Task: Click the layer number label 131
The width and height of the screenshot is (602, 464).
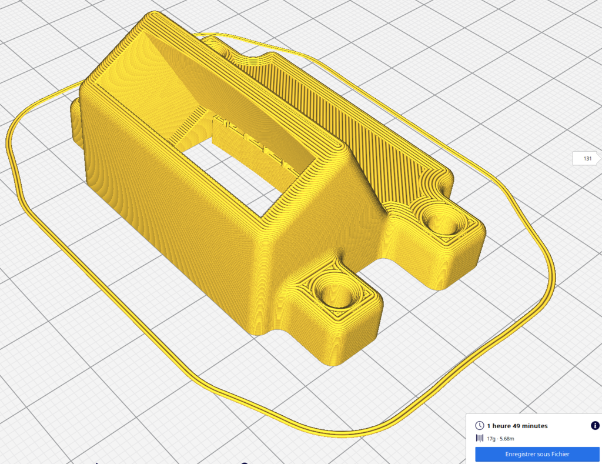Action: [587, 158]
